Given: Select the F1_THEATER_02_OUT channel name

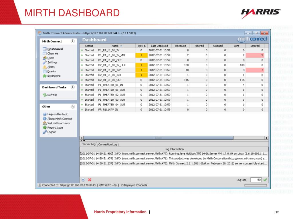Looking at the screenshot, I should click(112, 95).
